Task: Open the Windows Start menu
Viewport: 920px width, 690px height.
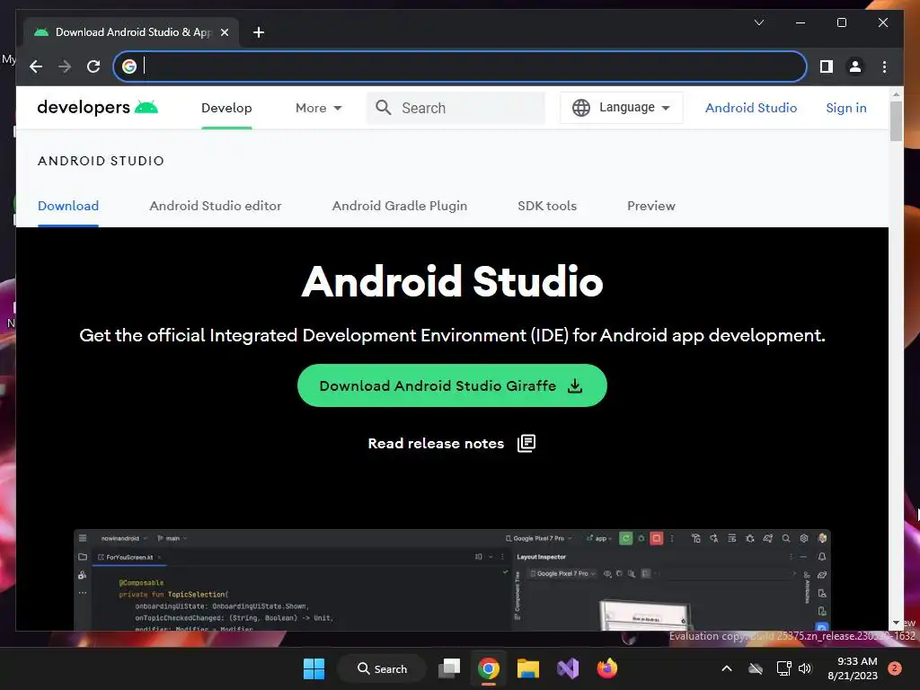Action: [314, 668]
